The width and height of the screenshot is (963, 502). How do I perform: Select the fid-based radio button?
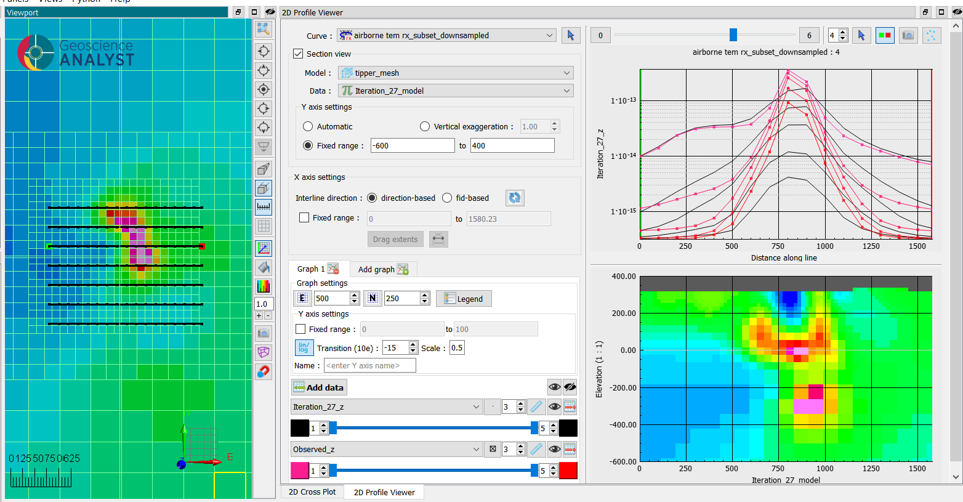click(x=447, y=198)
